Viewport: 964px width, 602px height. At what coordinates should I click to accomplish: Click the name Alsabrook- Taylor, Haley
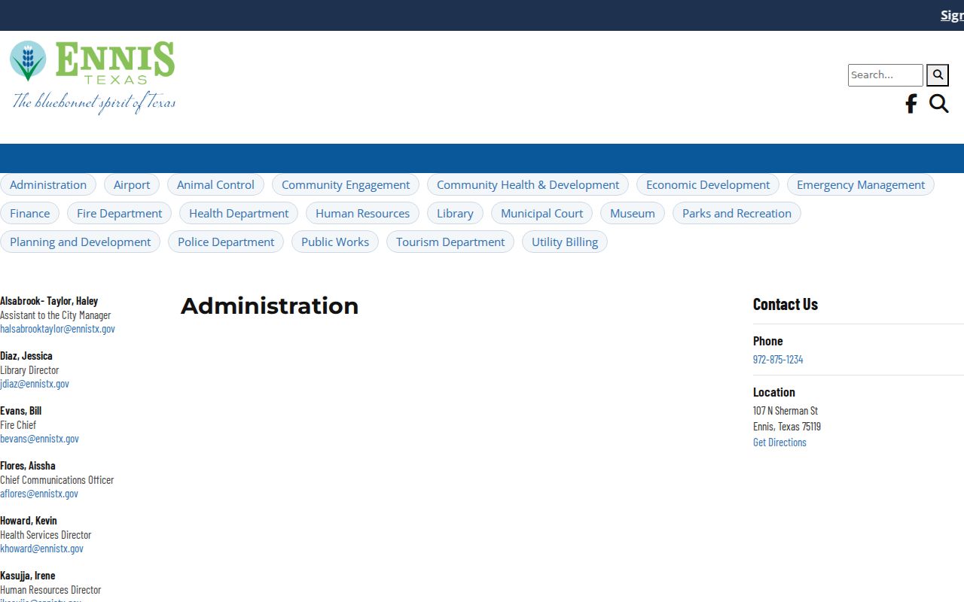[x=49, y=301]
